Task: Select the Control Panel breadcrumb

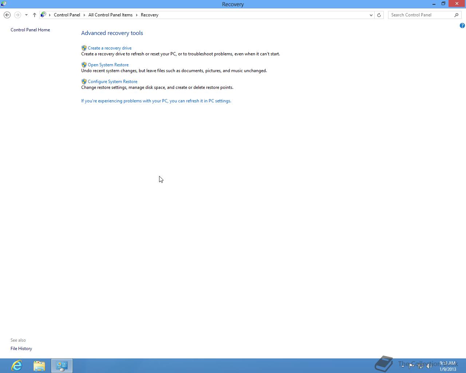Action: pos(67,15)
